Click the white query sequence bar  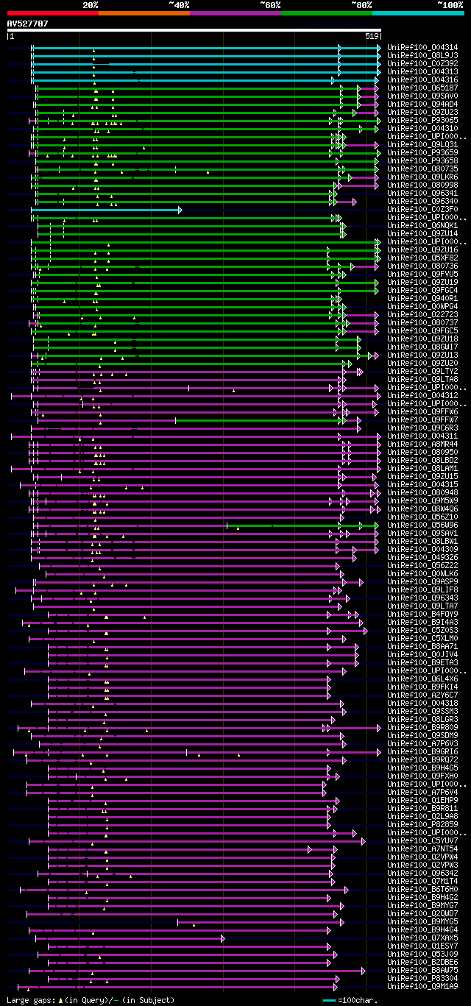click(194, 30)
